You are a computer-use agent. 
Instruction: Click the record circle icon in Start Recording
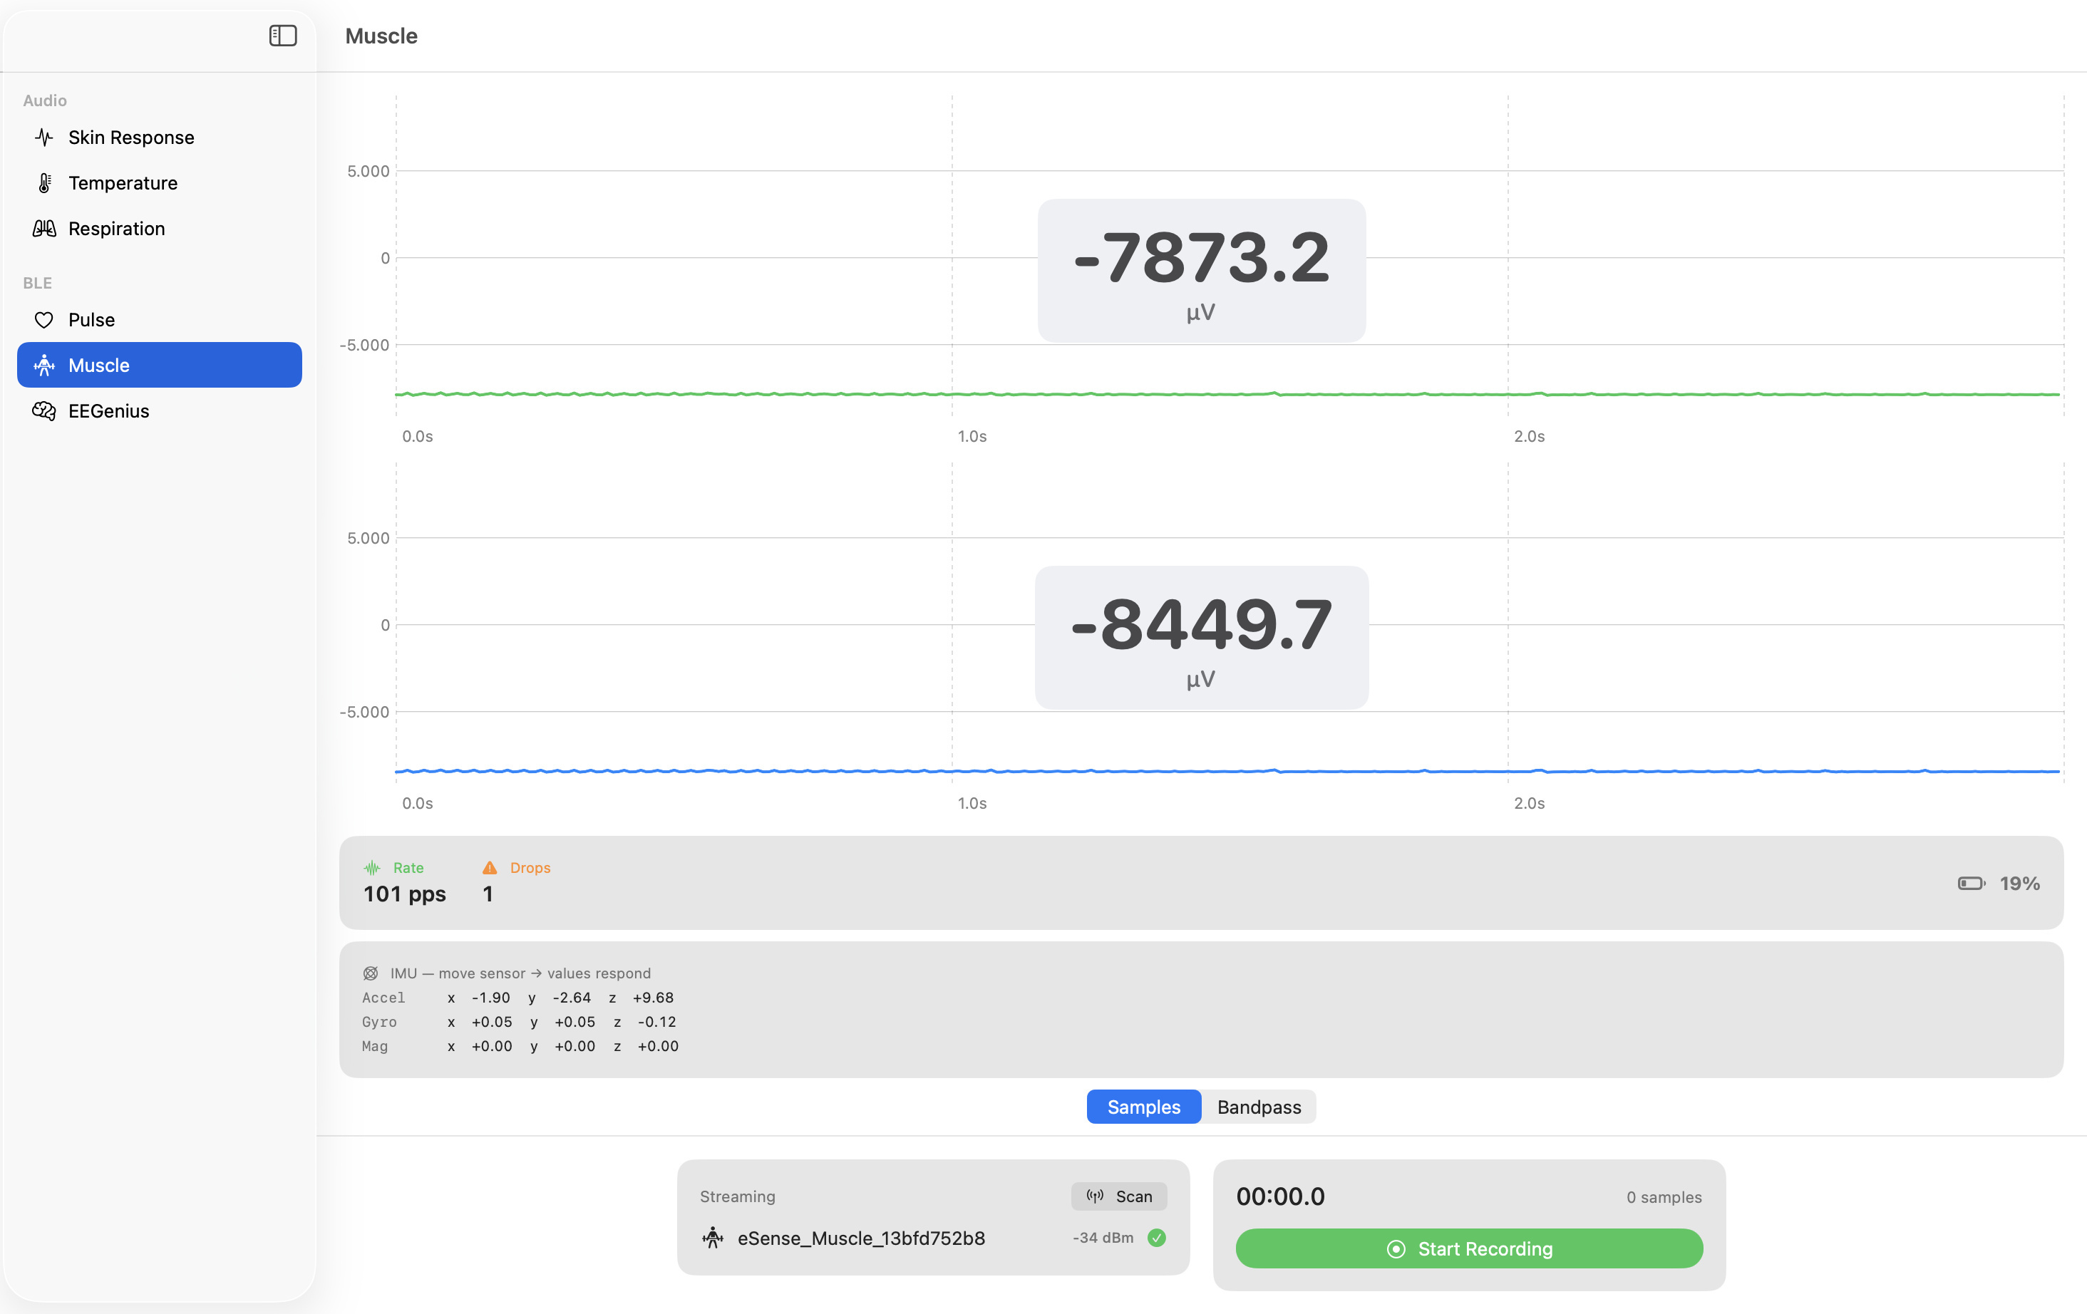(1396, 1249)
